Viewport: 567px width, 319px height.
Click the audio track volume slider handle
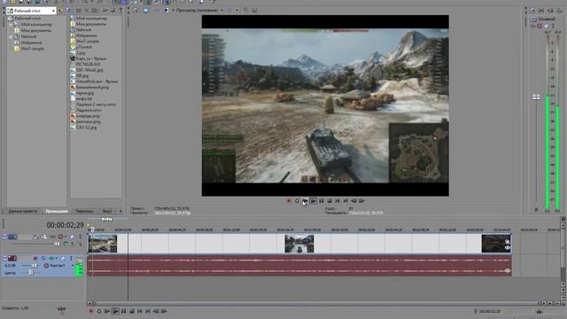pos(34,266)
